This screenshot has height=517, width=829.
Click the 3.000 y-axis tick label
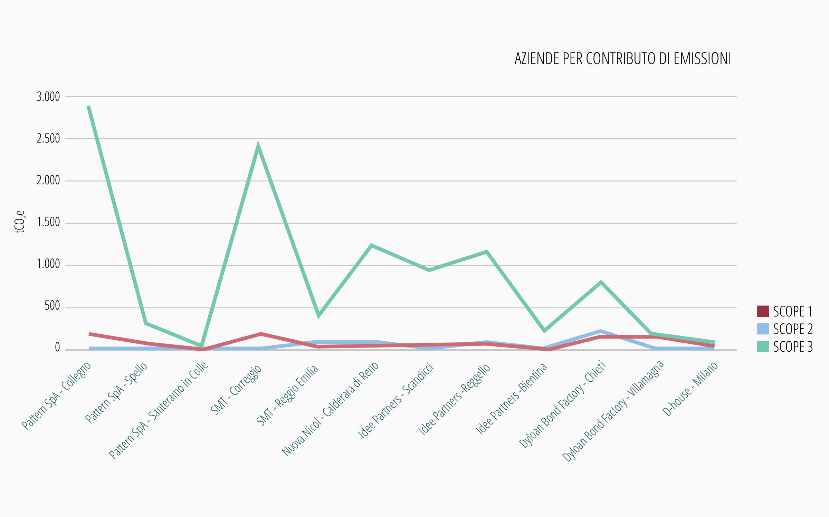pyautogui.click(x=48, y=97)
